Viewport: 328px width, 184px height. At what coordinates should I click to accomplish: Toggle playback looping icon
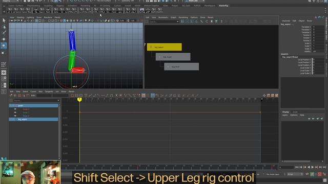[307, 174]
